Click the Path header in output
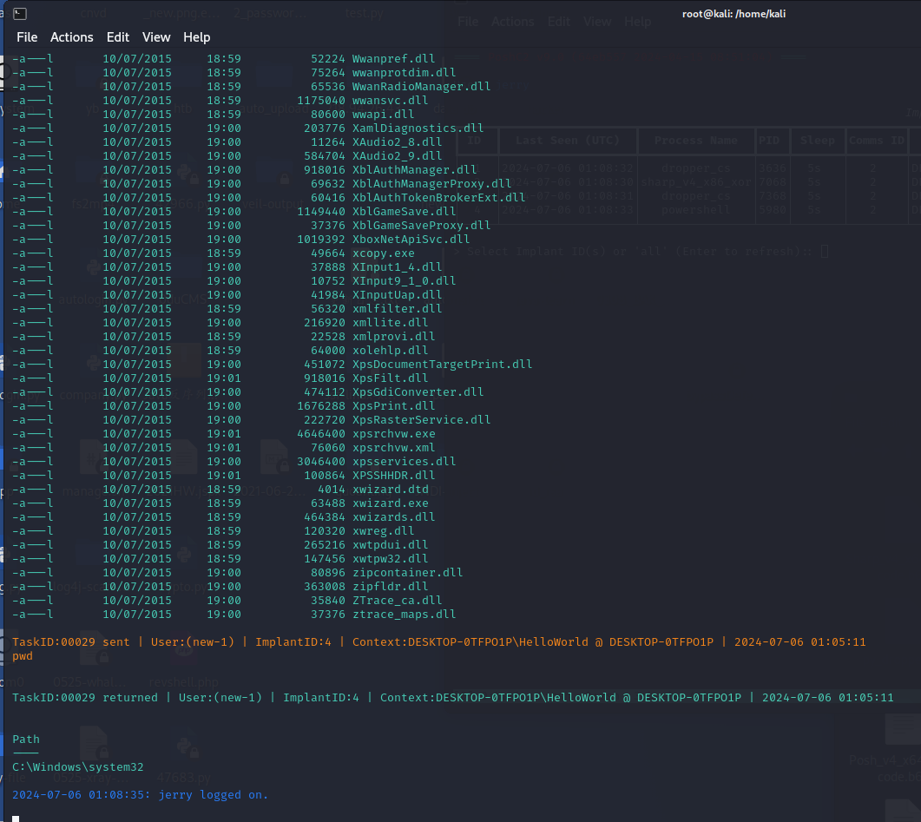The image size is (921, 822). [26, 740]
